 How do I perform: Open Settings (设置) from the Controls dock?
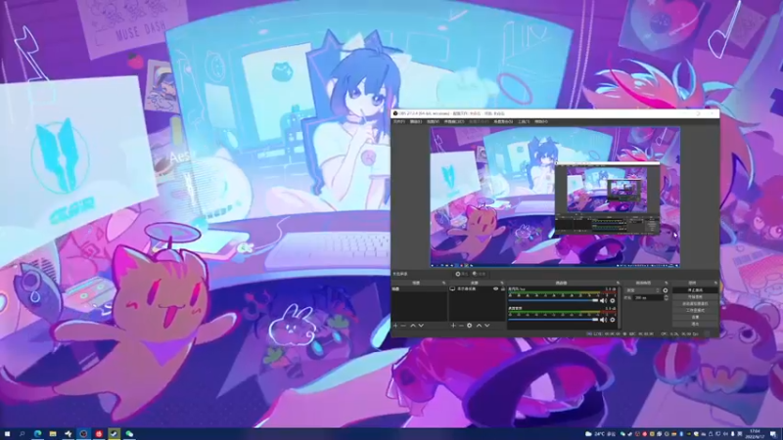[695, 317]
